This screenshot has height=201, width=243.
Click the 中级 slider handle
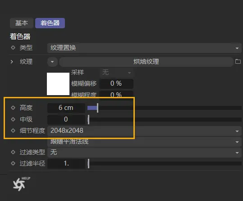click(88, 119)
